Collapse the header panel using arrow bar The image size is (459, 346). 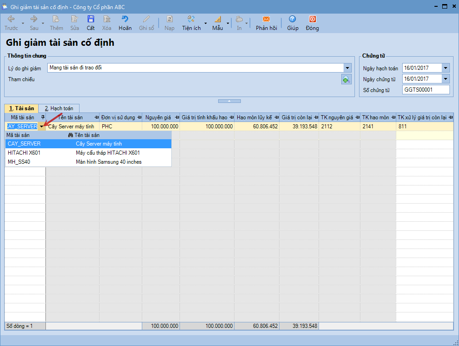229,101
